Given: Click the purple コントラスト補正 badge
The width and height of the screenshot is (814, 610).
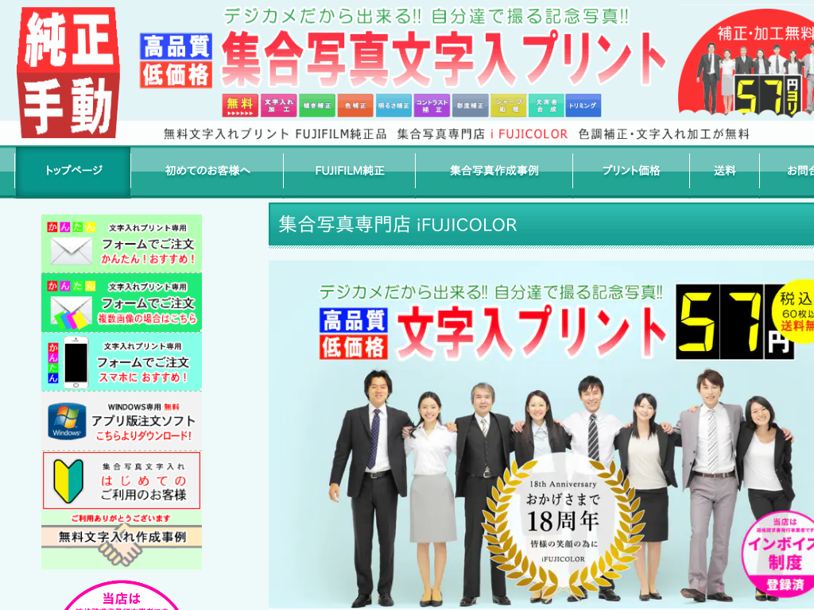Looking at the screenshot, I should (x=432, y=106).
